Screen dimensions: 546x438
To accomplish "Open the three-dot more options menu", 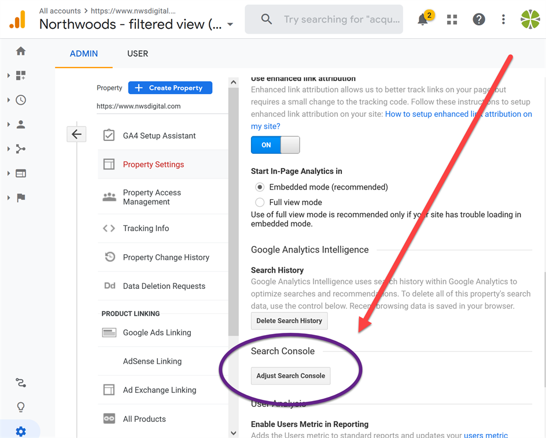I will pyautogui.click(x=503, y=19).
